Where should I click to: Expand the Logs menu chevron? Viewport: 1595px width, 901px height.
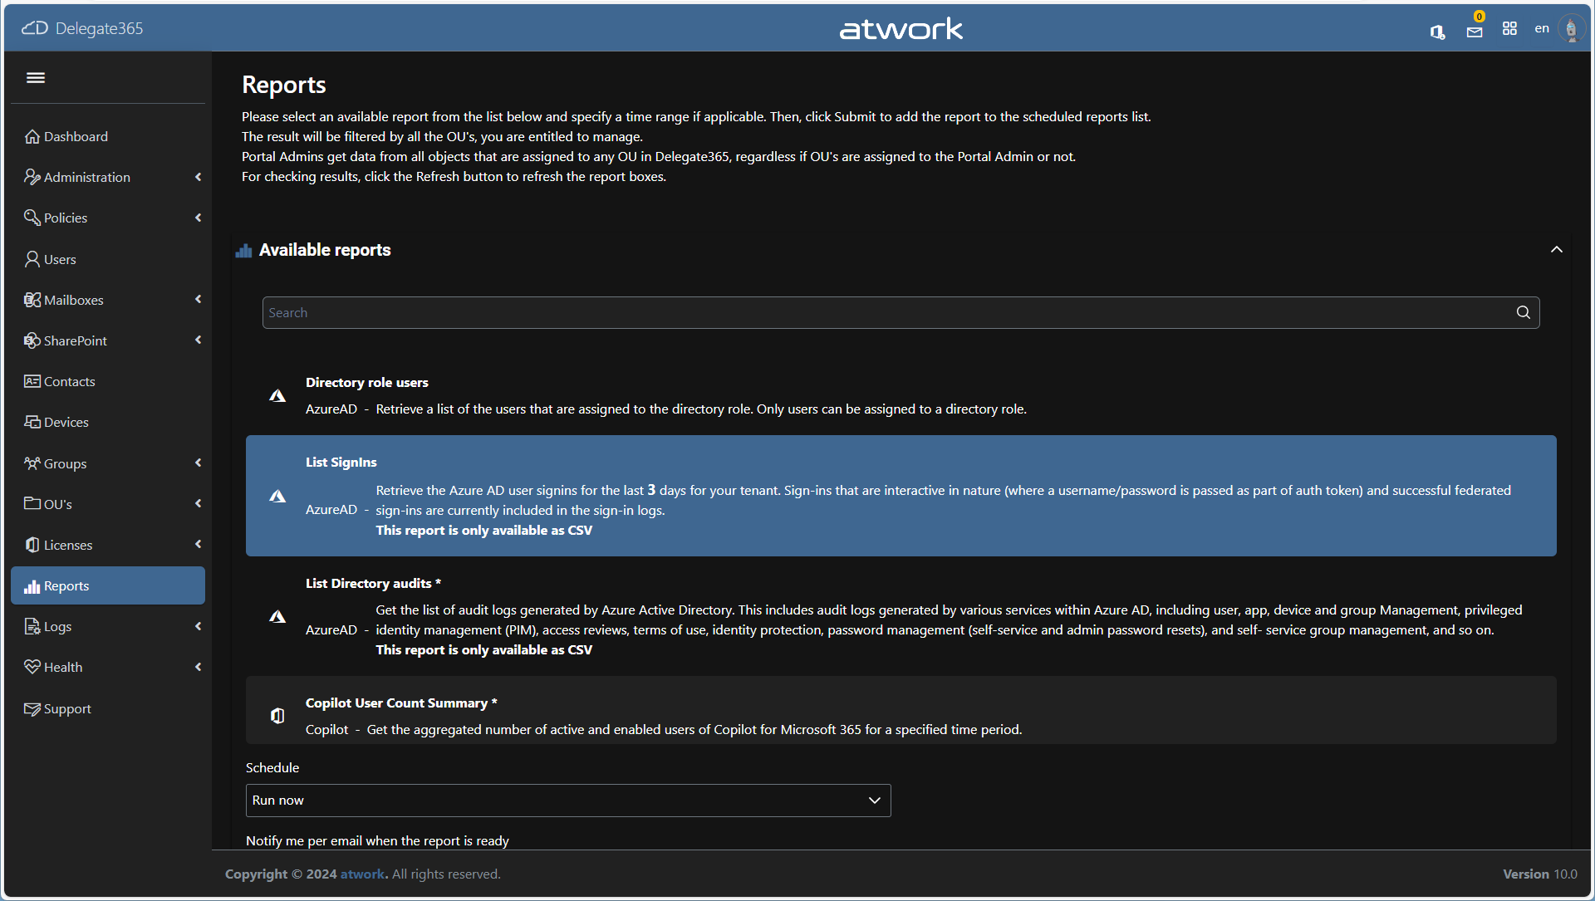[198, 626]
